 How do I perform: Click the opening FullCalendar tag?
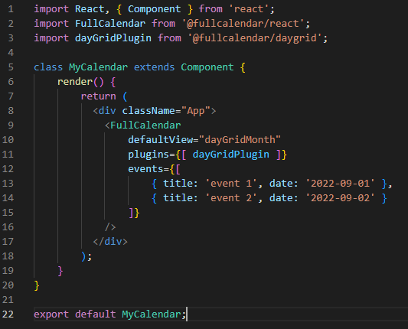pyautogui.click(x=142, y=125)
